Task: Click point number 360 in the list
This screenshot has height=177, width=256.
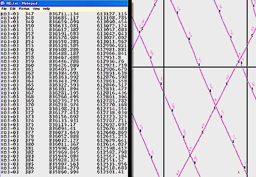Action: [29, 65]
